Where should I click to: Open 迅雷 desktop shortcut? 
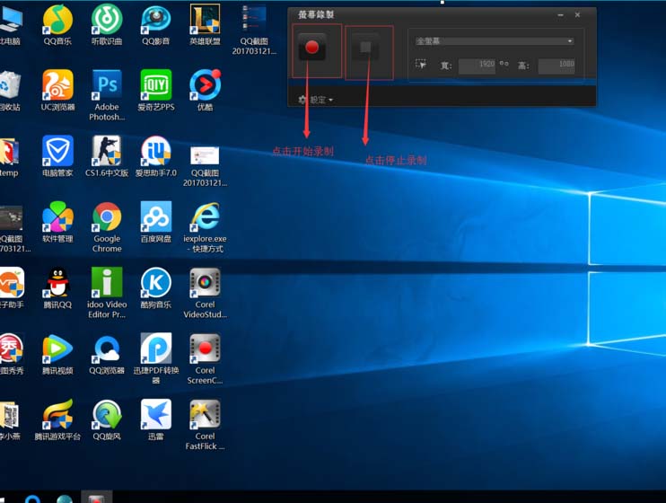click(156, 420)
